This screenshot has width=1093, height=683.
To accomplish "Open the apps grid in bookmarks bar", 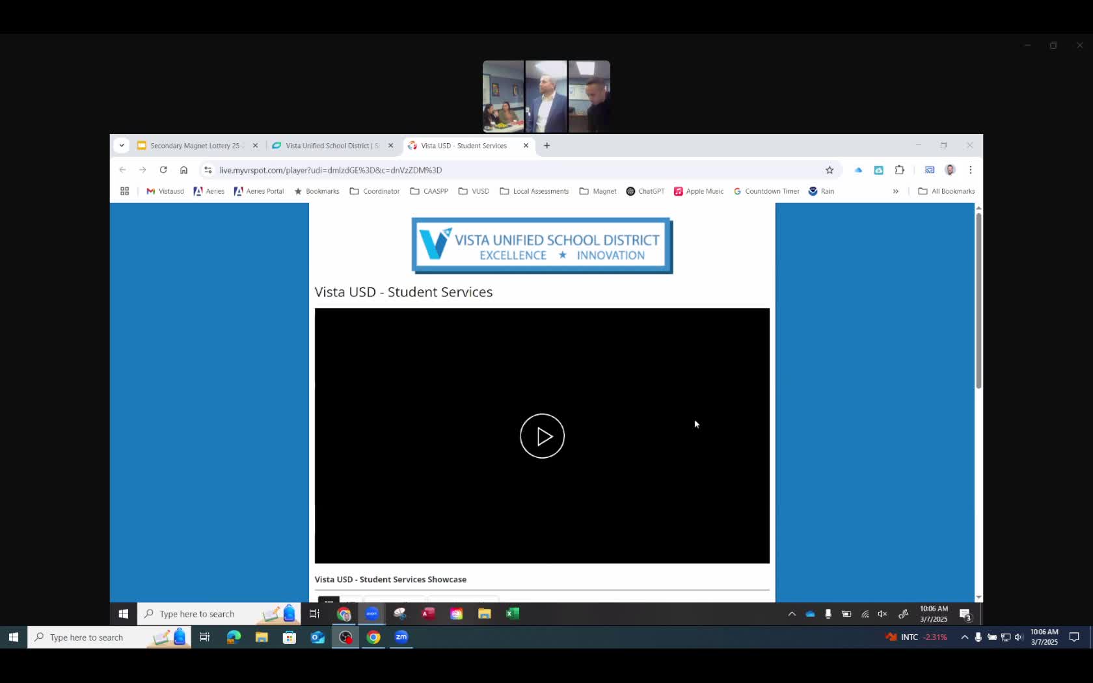I will pos(124,191).
